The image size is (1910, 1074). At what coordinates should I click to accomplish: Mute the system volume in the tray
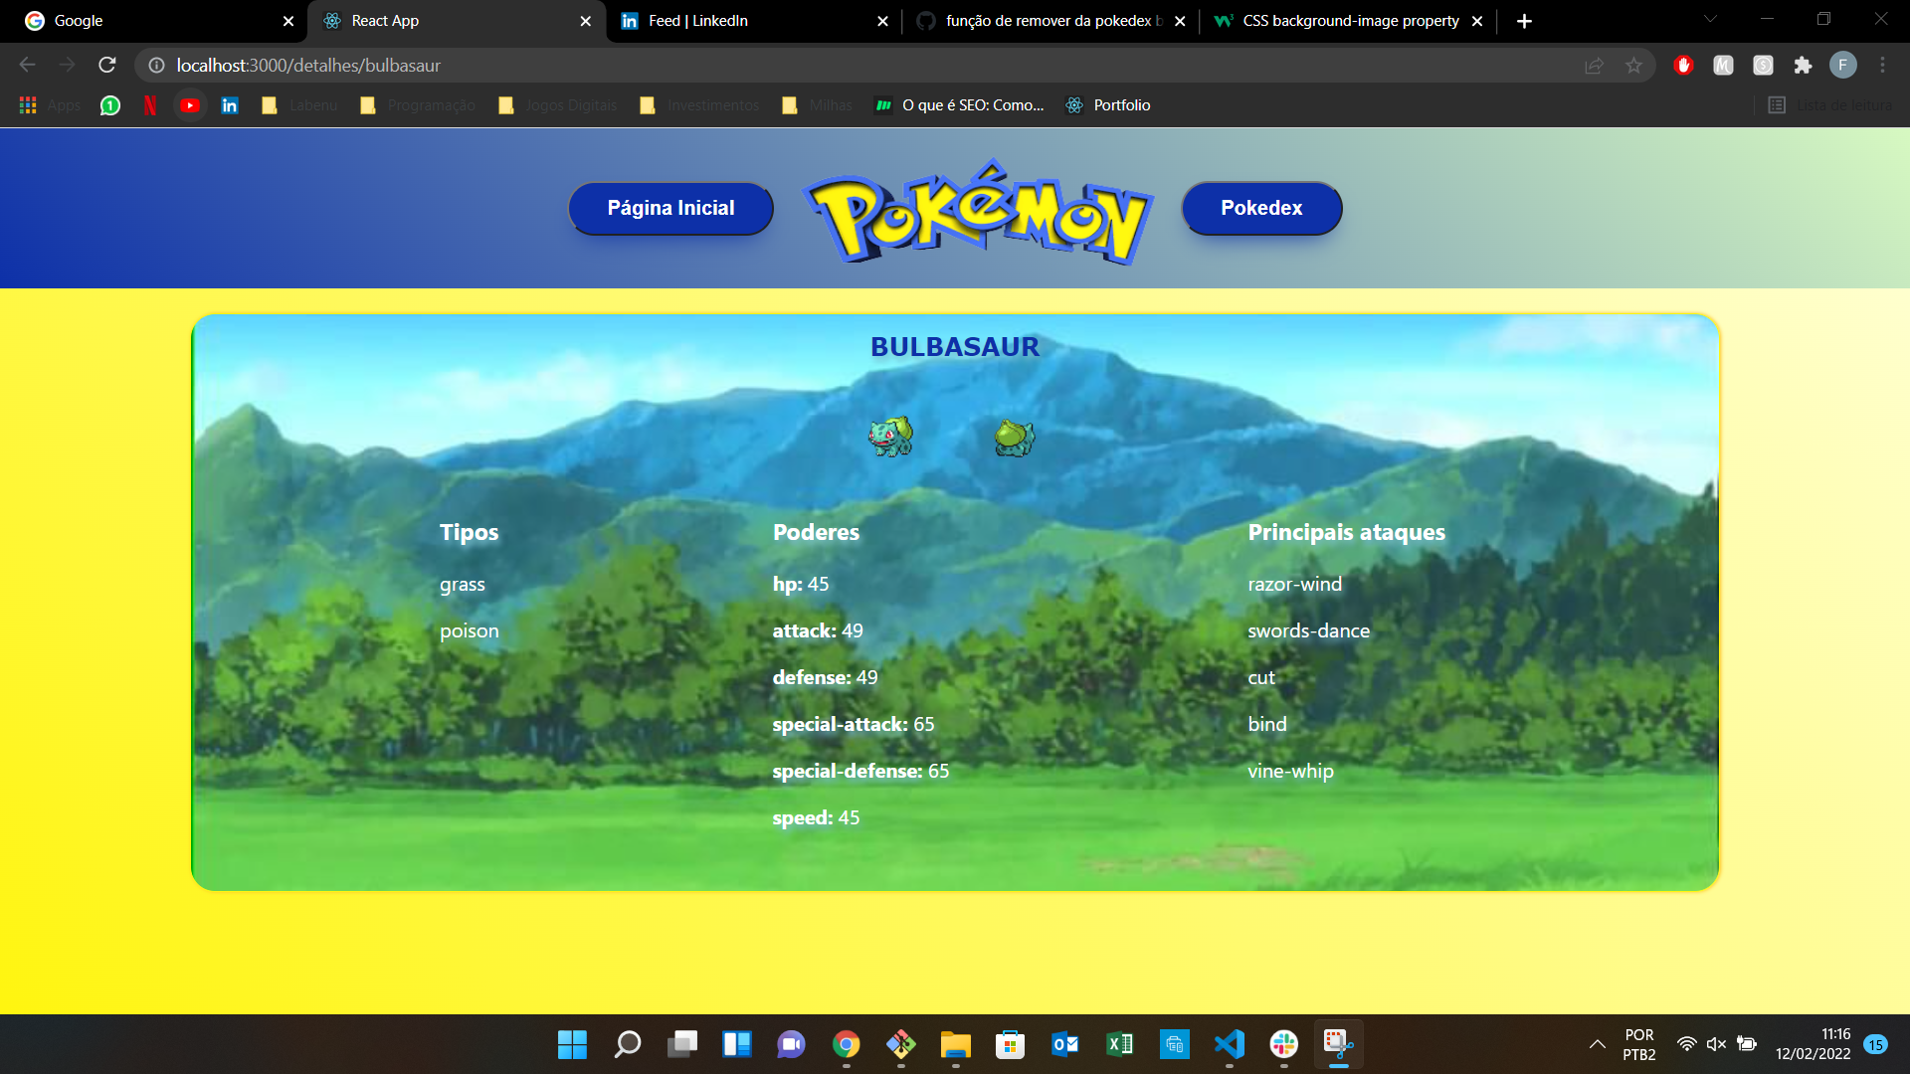click(x=1716, y=1044)
